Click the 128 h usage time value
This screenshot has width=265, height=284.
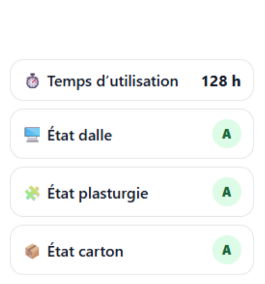(x=221, y=81)
